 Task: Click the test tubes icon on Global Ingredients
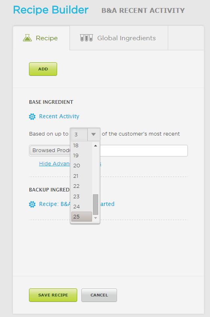pos(86,38)
